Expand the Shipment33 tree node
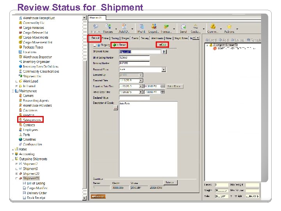 [x=16, y=173]
